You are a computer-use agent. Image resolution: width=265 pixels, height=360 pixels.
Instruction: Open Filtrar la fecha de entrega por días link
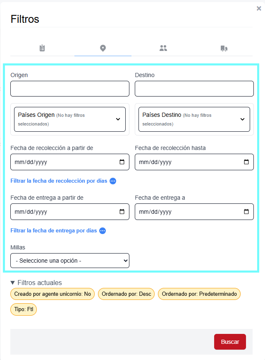[x=54, y=231]
